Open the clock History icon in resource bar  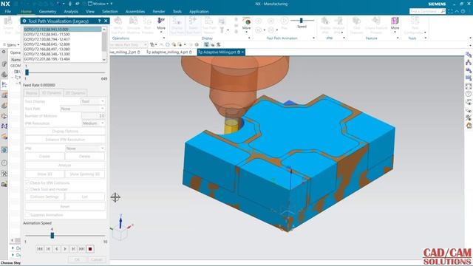[x=4, y=163]
